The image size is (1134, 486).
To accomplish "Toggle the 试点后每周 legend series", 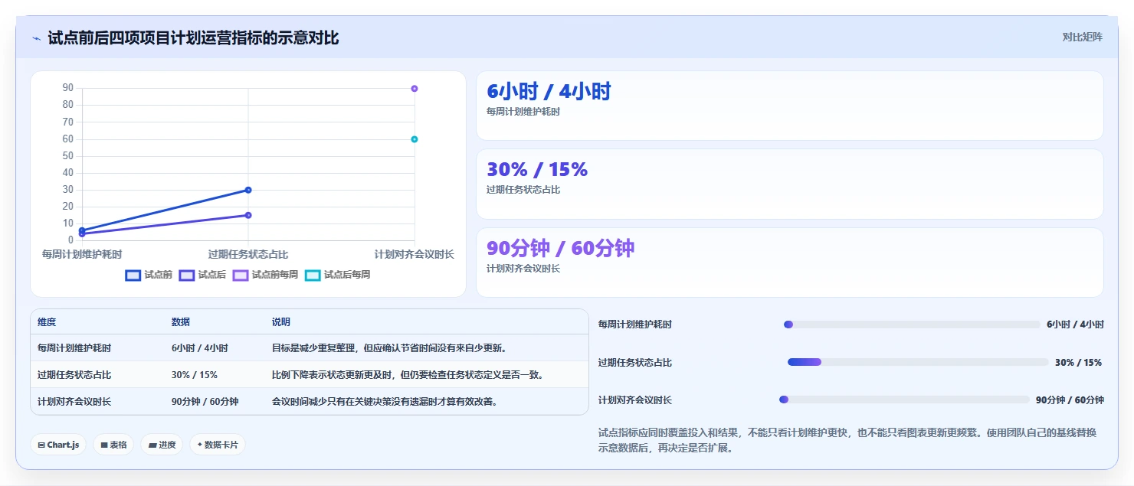I will point(338,275).
